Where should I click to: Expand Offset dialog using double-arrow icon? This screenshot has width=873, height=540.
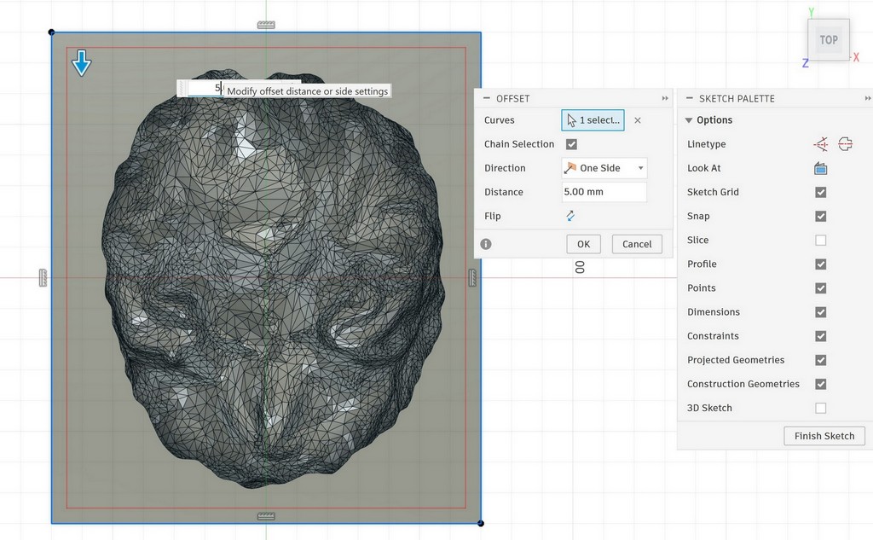coord(665,99)
